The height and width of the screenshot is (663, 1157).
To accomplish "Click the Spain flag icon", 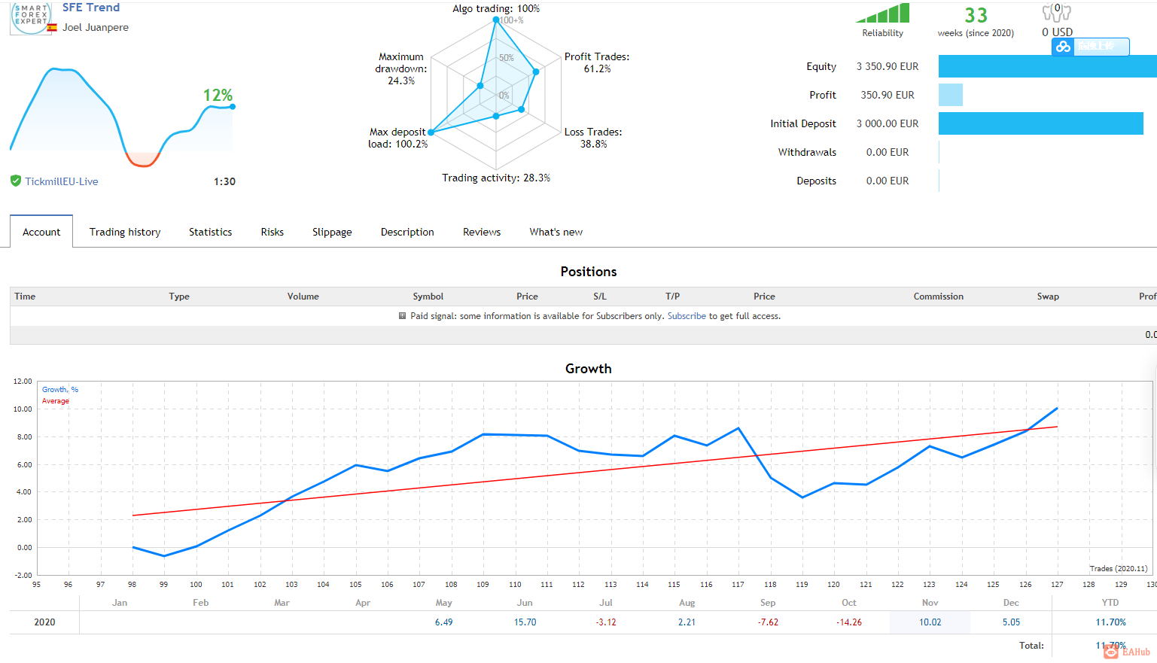I will pyautogui.click(x=52, y=28).
